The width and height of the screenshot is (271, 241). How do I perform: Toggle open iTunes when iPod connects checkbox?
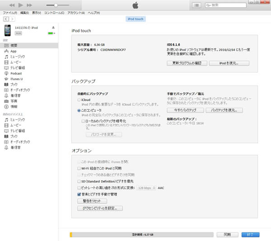(79, 162)
